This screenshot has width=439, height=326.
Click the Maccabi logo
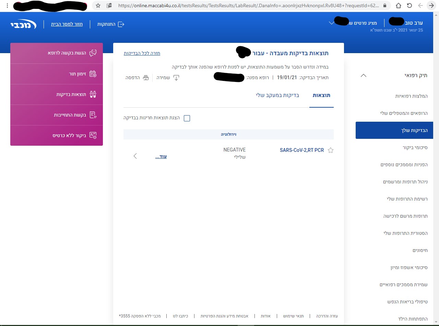(23, 24)
